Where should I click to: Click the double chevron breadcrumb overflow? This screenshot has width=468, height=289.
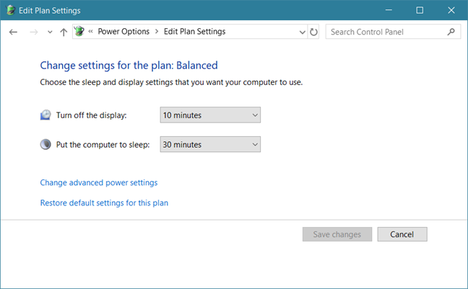coord(91,32)
